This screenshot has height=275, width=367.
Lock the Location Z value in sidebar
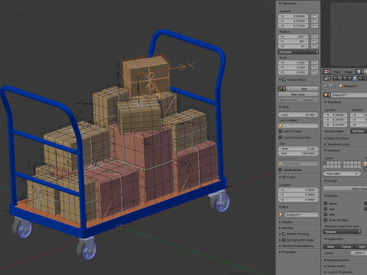tap(314, 26)
